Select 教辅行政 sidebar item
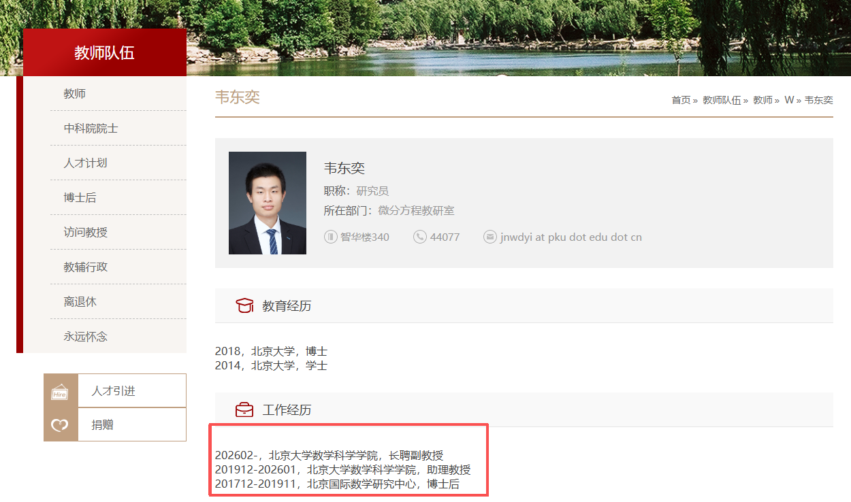Viewport: 851px width, 502px height. tap(86, 267)
